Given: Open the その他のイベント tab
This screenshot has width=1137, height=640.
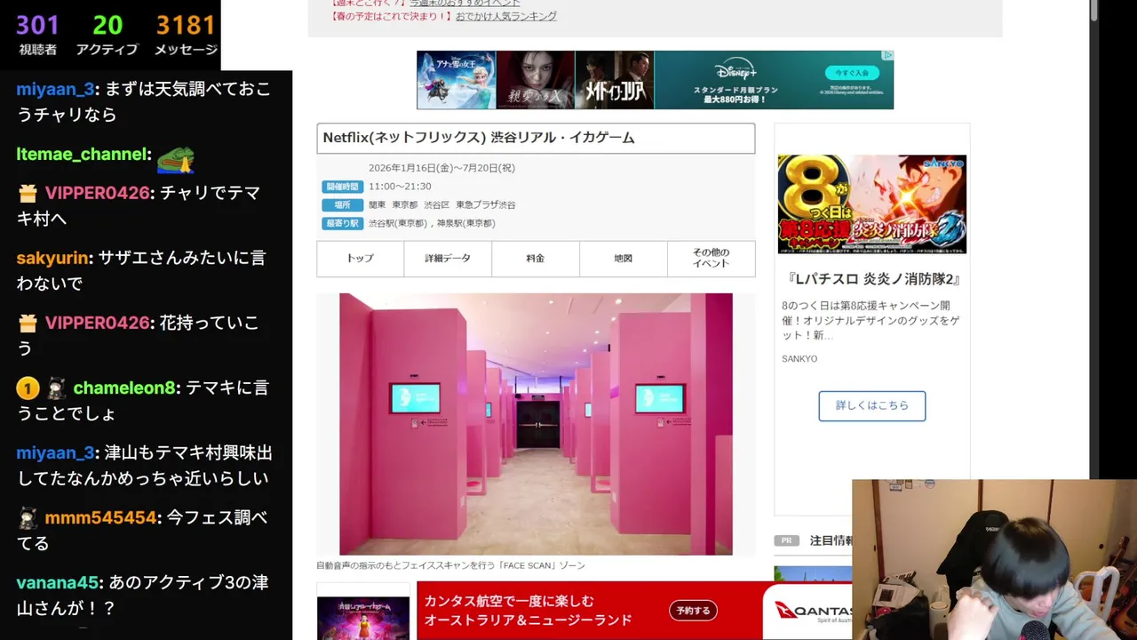Looking at the screenshot, I should (711, 259).
